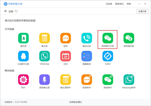This screenshot has height=106, width=151.
Task: Open the QQ聊天记录 icon
Action: pos(23,56)
